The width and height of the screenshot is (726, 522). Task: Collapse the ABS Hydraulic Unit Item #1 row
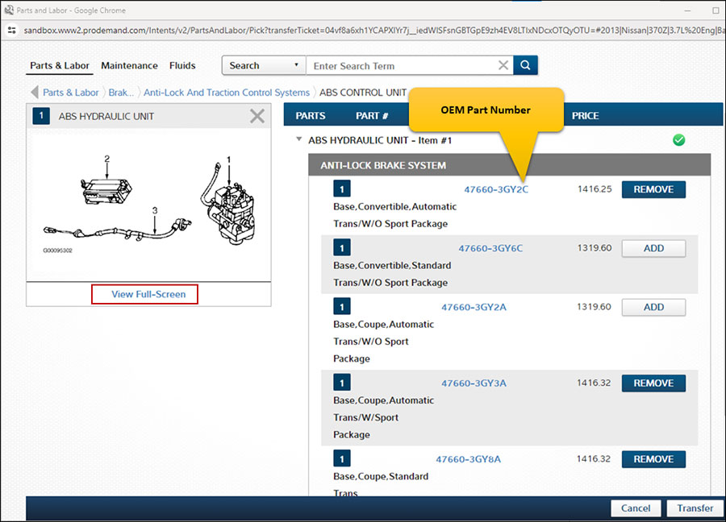tap(299, 139)
